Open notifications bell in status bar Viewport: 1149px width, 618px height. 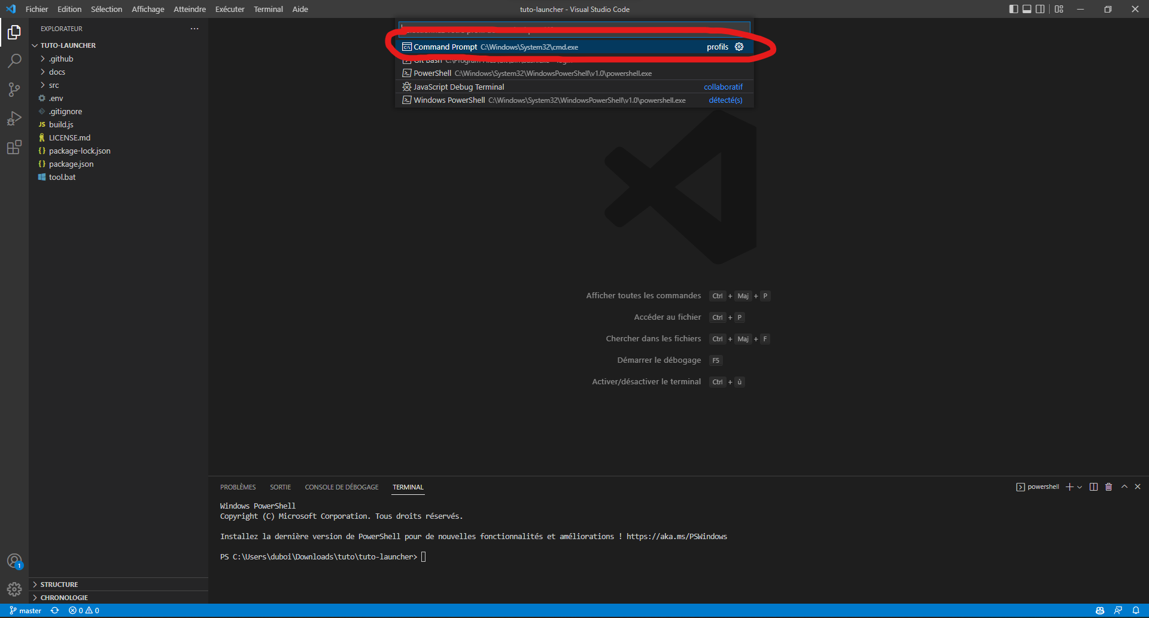(1136, 610)
